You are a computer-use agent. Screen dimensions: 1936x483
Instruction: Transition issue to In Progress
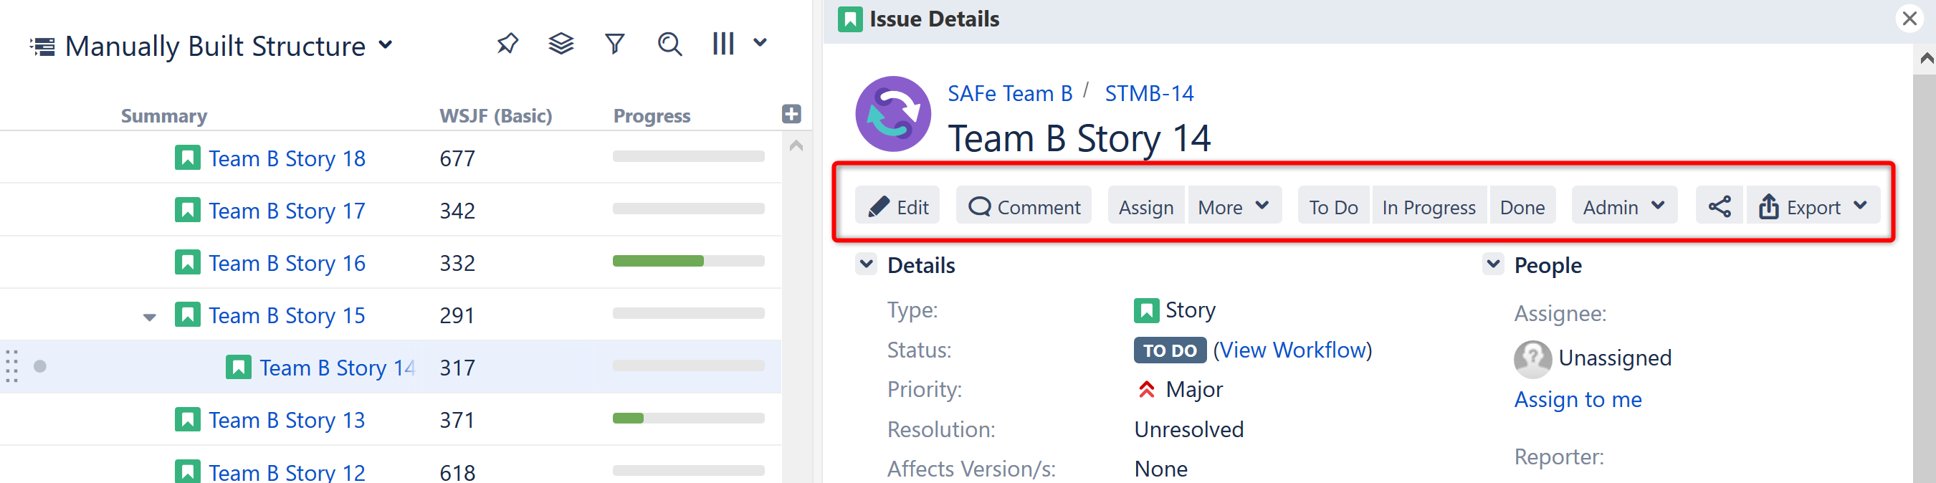[x=1428, y=206]
